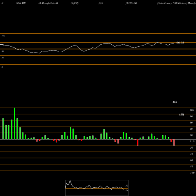Click the -19 label in mini chart
196x196 pixels.
pyautogui.click(x=126, y=186)
